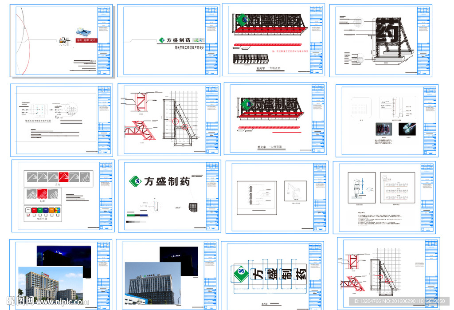Open red truss sheet beside the 大楼背面 sheet
Screen dimensions: 454x310
169,120
